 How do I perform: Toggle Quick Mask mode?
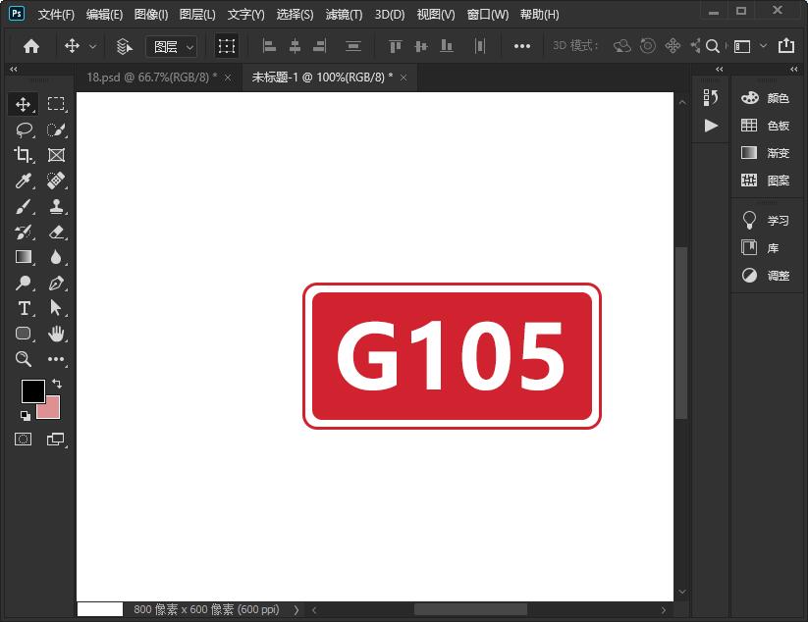point(24,440)
